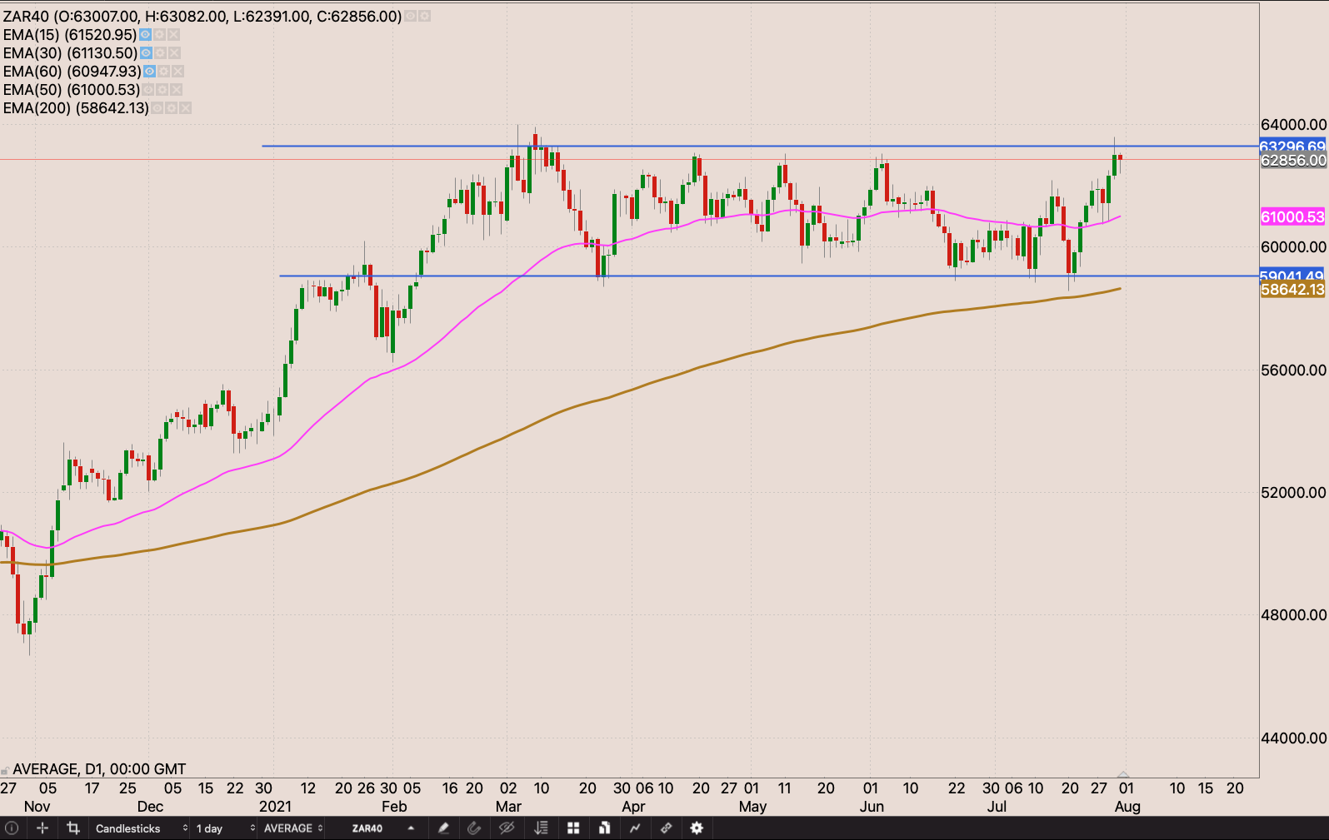Click the info icon in bottom toolbar
Image resolution: width=1329 pixels, height=840 pixels.
point(12,828)
